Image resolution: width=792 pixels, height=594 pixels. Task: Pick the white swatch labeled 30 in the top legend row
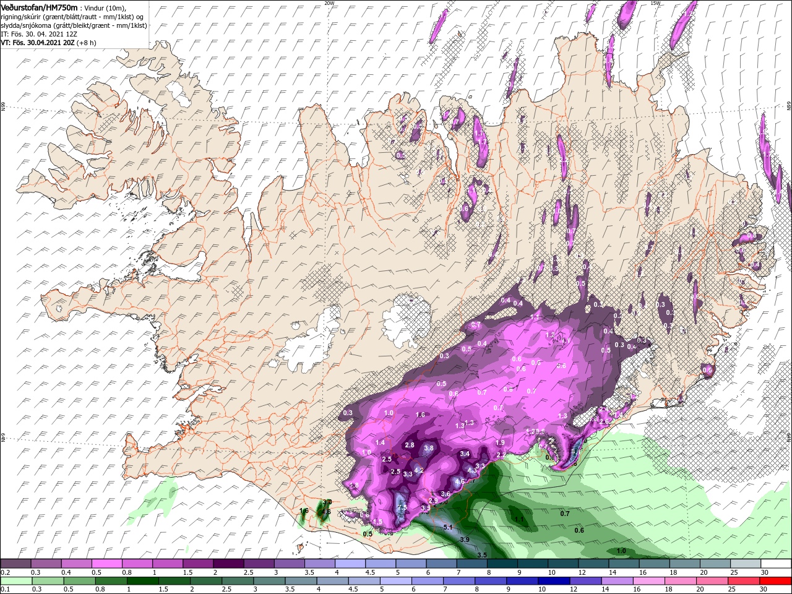tap(775, 564)
